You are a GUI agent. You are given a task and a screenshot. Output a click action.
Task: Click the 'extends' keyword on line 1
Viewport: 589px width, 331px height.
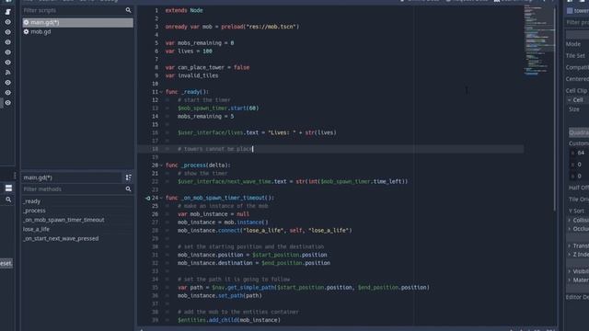pyautogui.click(x=176, y=10)
